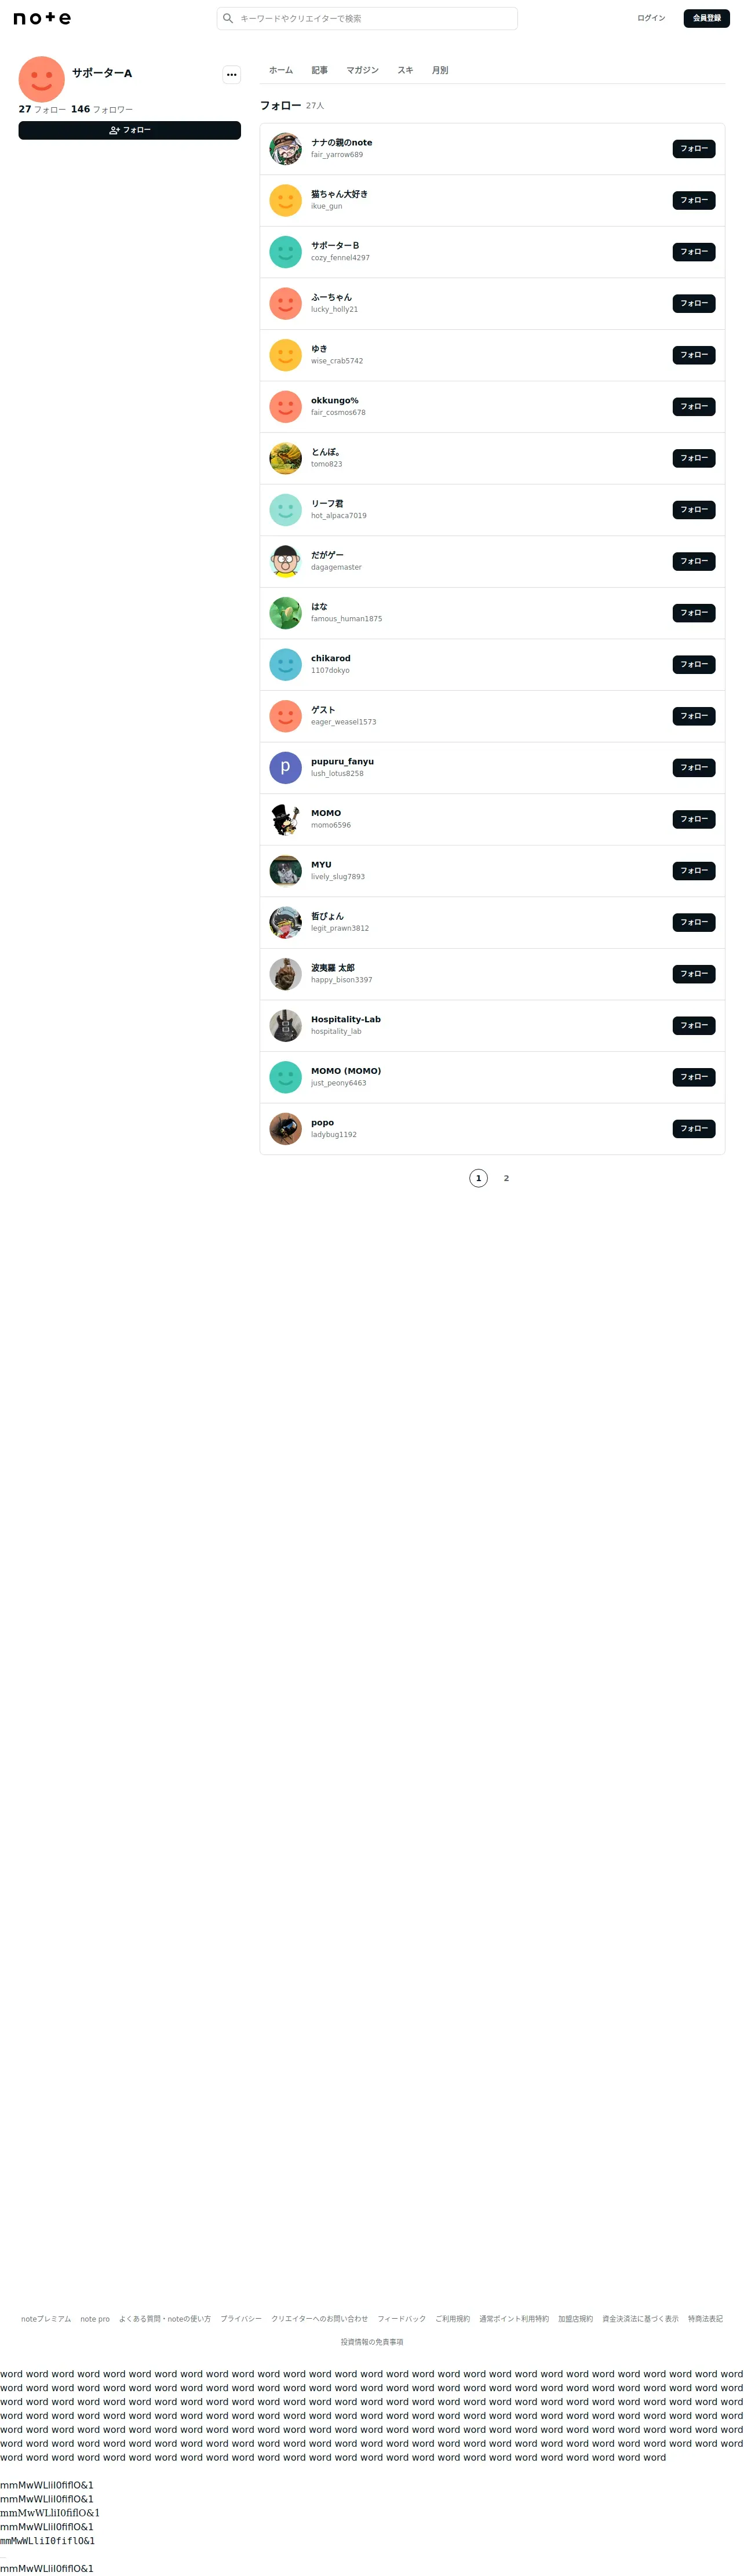Click the ログイン link

coord(651,18)
